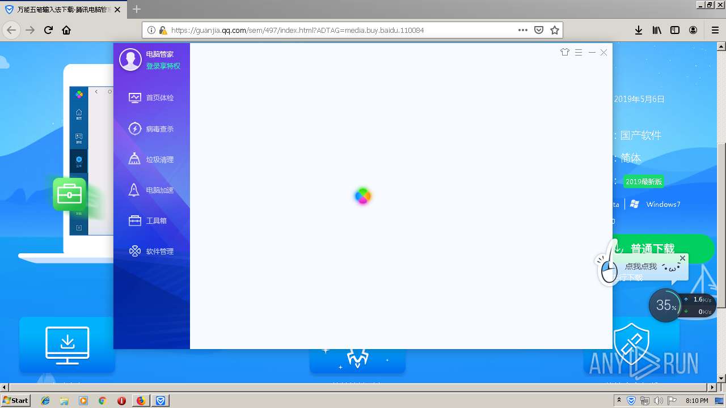
Task: Open the 病毒查杀 section
Action: click(151, 129)
